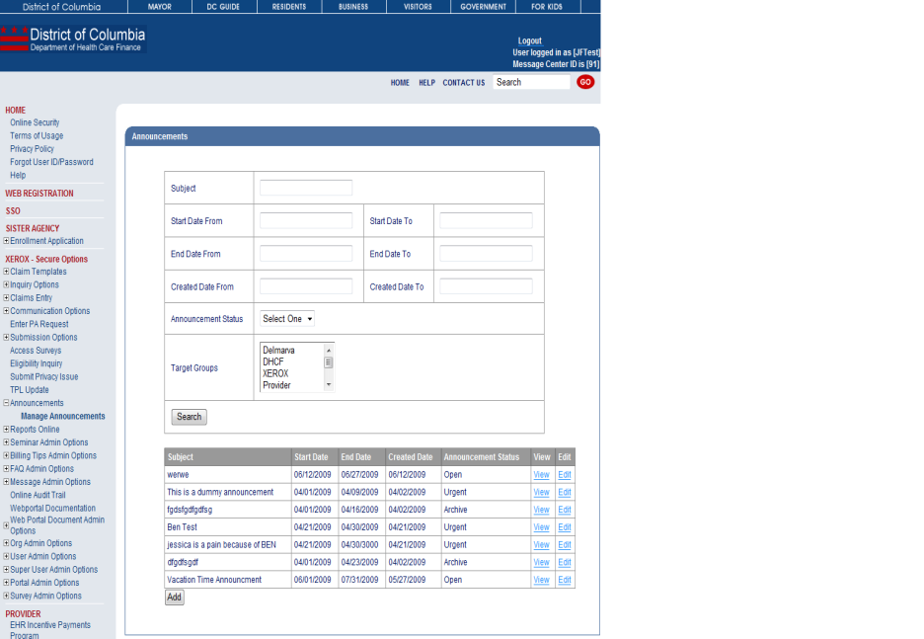
Task: Expand the Inquiry Options menu
Action: [x=7, y=284]
